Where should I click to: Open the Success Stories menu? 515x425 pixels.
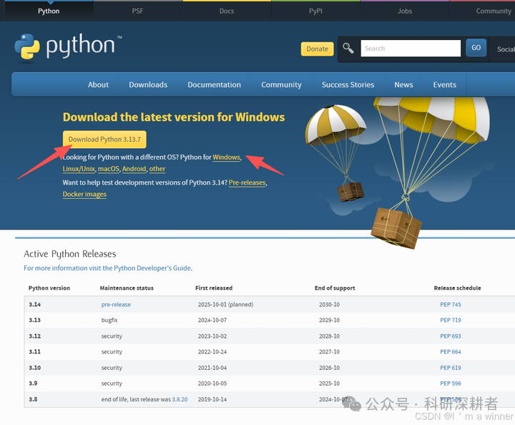tap(348, 84)
